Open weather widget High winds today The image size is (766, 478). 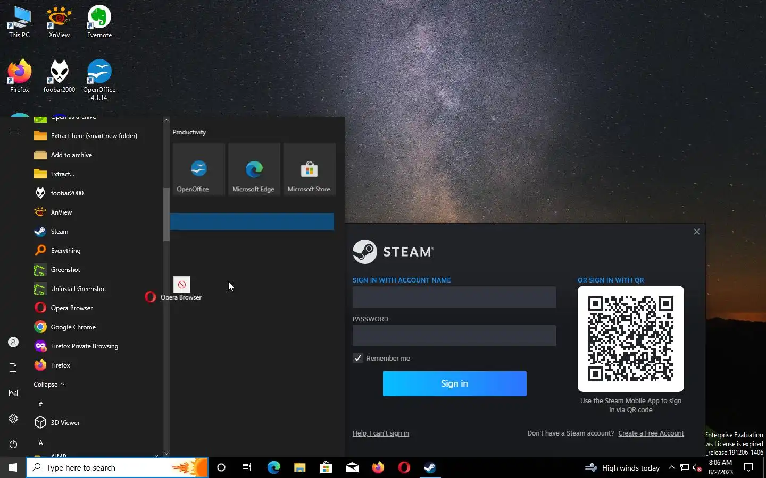coord(622,468)
